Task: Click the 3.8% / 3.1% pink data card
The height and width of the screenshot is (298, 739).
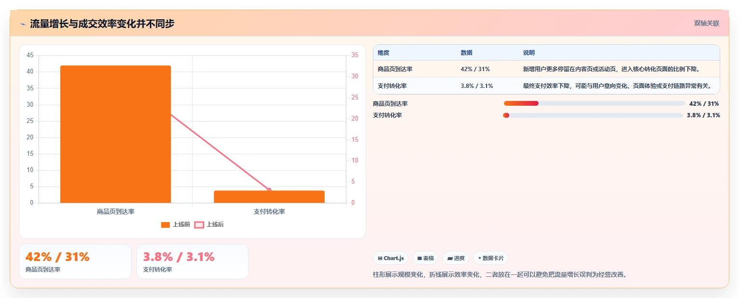Action: (192, 261)
